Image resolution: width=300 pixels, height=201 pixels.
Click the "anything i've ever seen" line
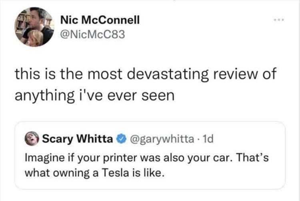coord(95,95)
